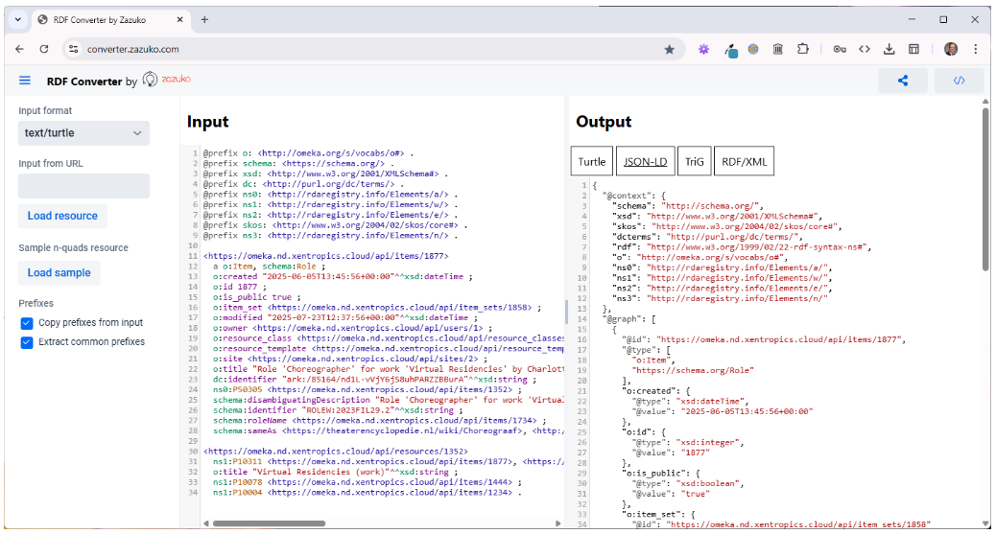
Task: Open the hamburger menu beside RDF Converter
Action: pos(25,81)
